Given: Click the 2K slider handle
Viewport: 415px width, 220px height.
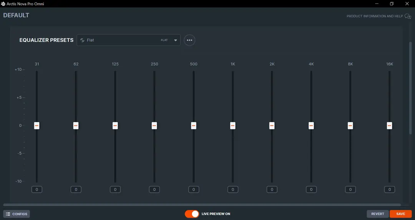Looking at the screenshot, I should pos(272,125).
